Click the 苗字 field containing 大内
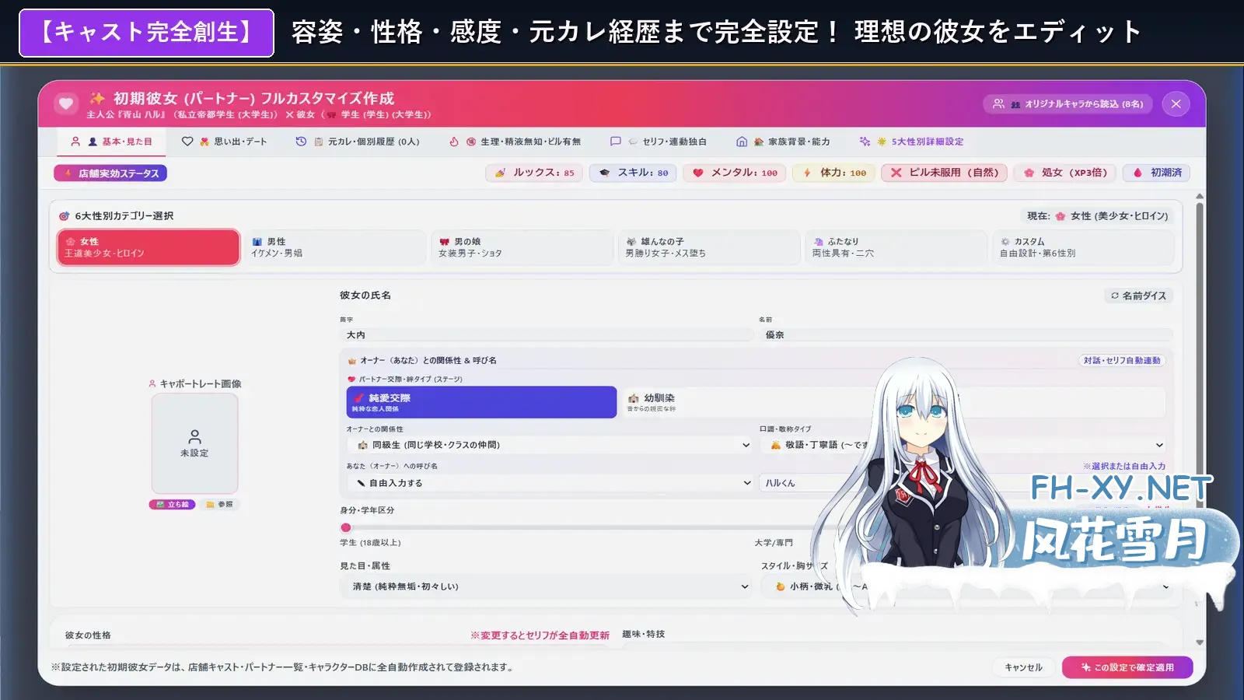The width and height of the screenshot is (1244, 700). click(547, 334)
